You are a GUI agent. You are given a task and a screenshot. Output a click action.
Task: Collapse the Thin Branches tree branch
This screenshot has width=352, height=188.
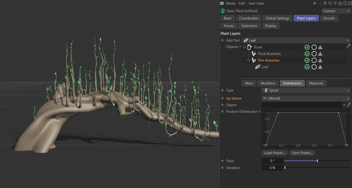[x=249, y=60]
